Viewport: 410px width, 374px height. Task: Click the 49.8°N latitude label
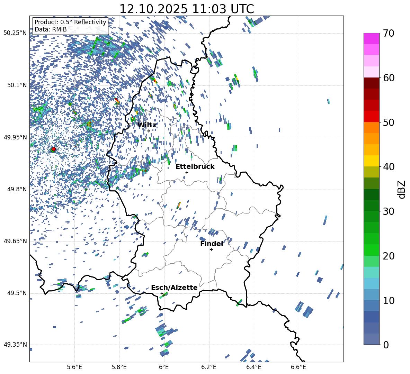pos(17,189)
